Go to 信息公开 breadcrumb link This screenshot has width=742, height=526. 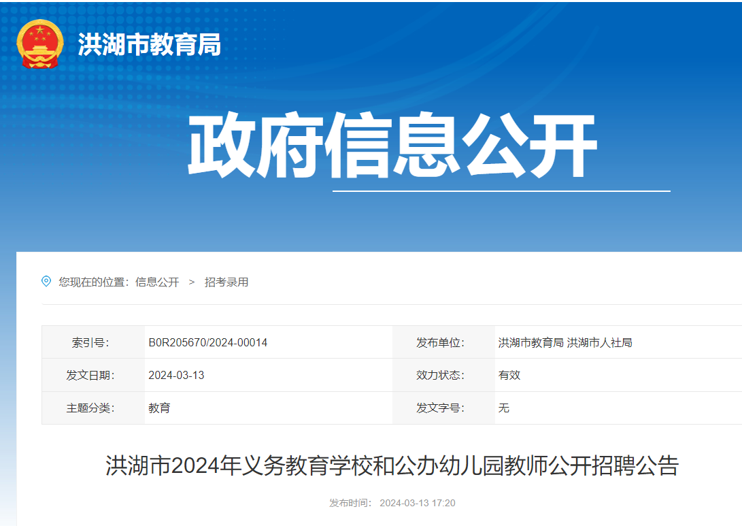[157, 282]
